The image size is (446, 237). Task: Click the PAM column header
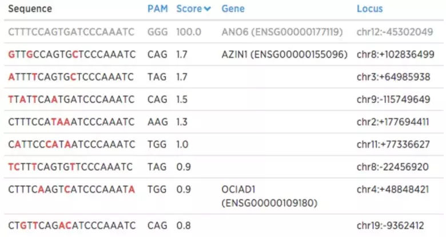pos(157,9)
